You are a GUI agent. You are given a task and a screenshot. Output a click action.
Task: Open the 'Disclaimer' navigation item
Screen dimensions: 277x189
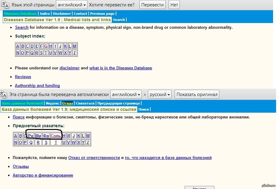click(x=62, y=14)
